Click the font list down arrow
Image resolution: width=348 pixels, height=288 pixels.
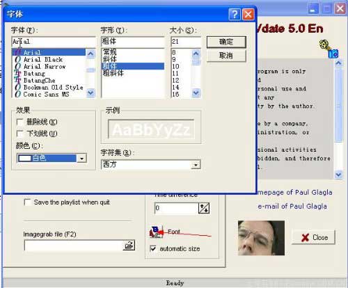(x=90, y=93)
